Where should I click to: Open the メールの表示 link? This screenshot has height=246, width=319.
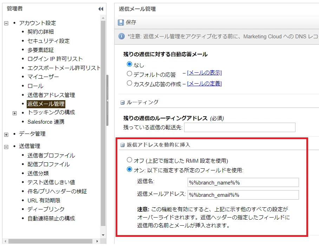[204, 73]
